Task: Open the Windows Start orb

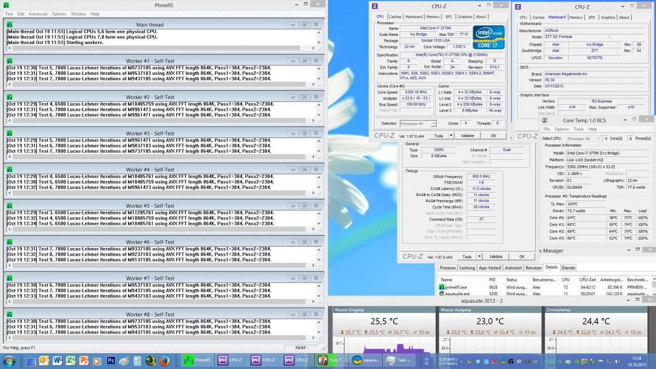Action: pos(9,361)
